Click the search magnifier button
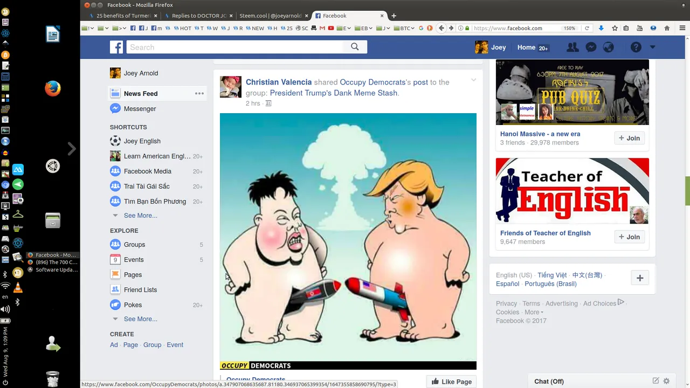This screenshot has height=388, width=690. [x=355, y=47]
